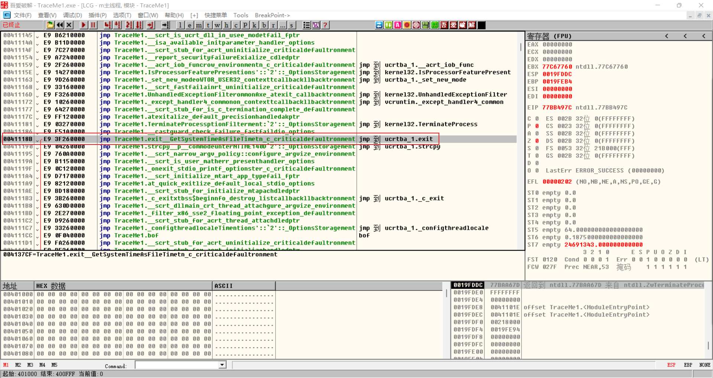
Task: Open Handles window with 'h' button
Action: pos(227,25)
